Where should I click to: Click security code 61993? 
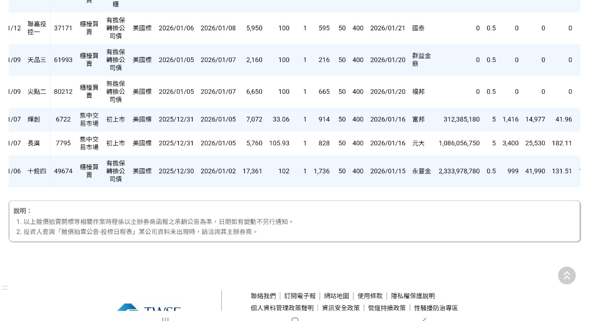pos(63,60)
